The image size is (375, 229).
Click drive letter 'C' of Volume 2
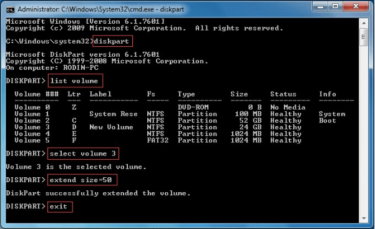tap(74, 120)
